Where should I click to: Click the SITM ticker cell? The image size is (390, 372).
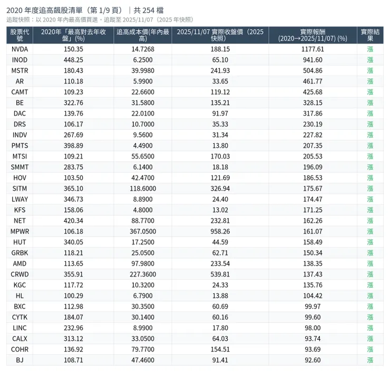(x=19, y=189)
